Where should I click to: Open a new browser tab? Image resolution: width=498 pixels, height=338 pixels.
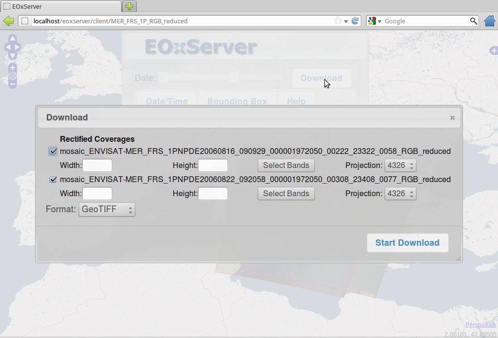click(x=129, y=6)
